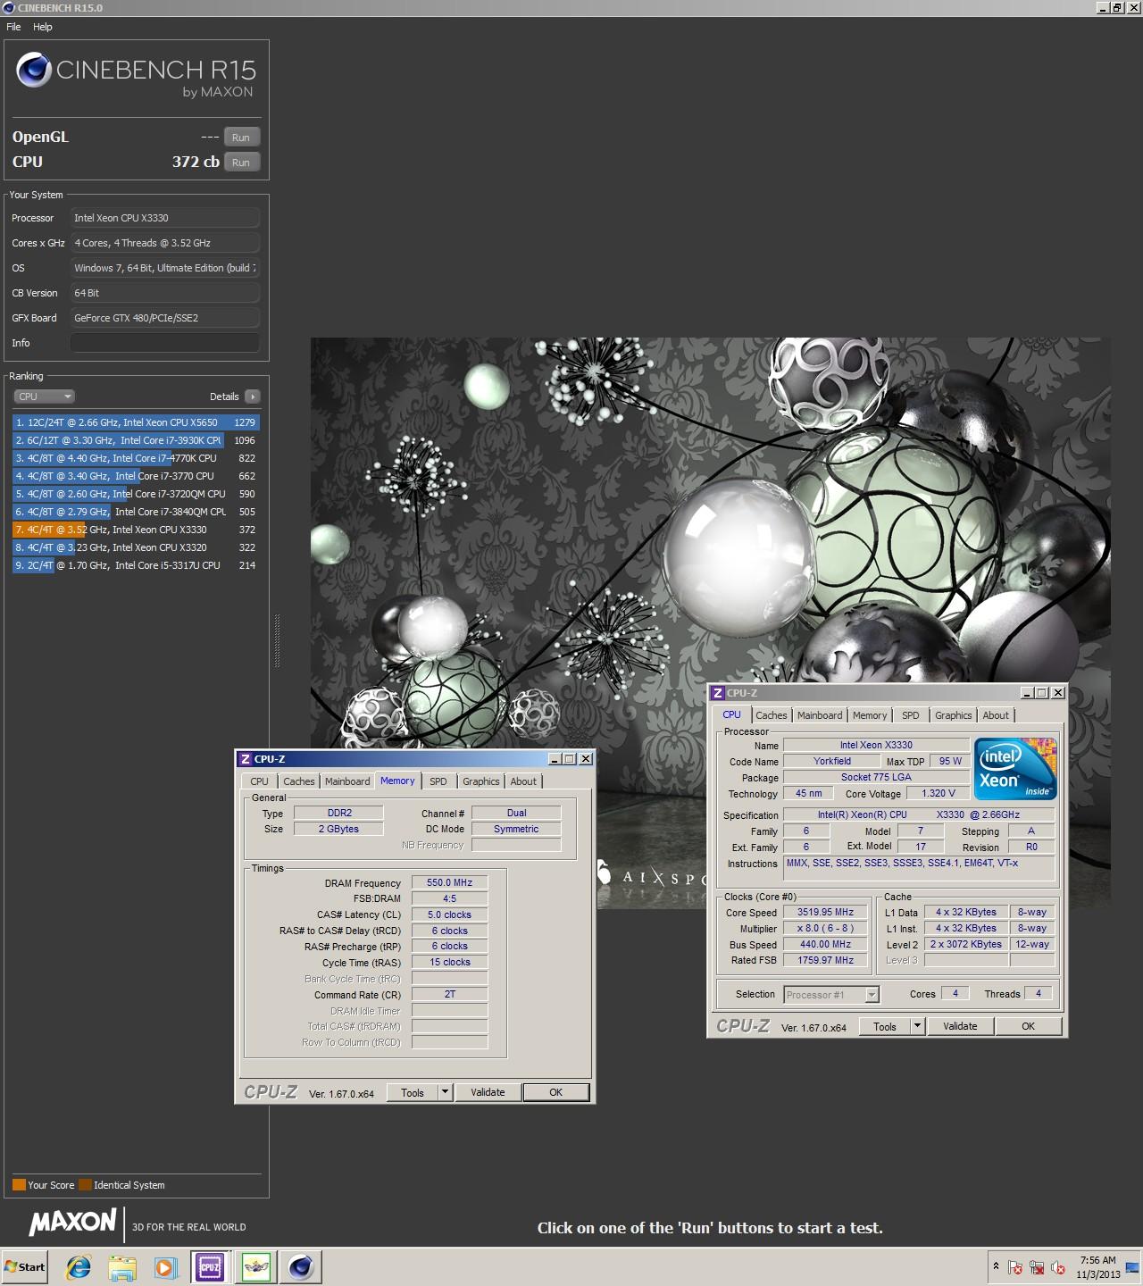Image resolution: width=1143 pixels, height=1286 pixels.
Task: Open Tools dropdown arrow in memory CPU-Z window
Action: 446,1092
